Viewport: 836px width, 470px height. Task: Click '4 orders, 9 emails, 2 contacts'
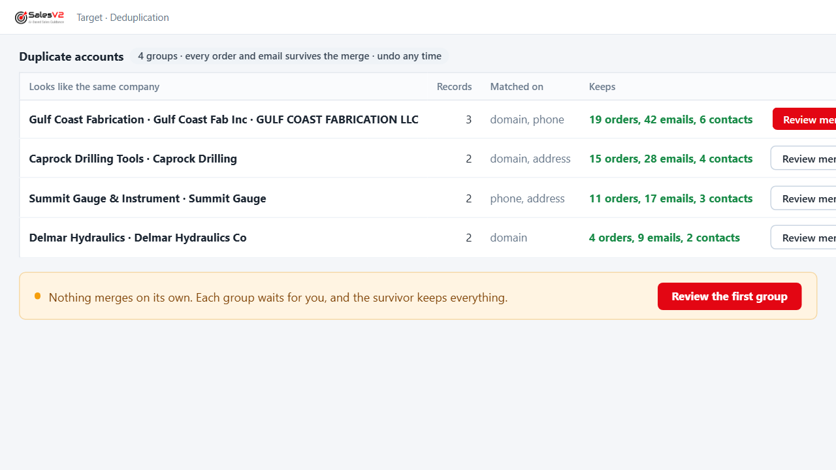pos(664,238)
